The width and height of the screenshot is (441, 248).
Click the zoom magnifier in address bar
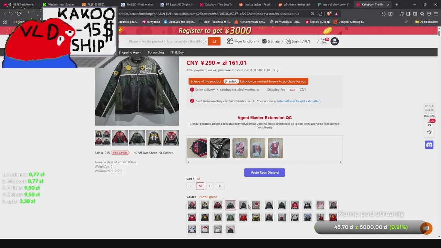pyautogui.click(x=312, y=14)
